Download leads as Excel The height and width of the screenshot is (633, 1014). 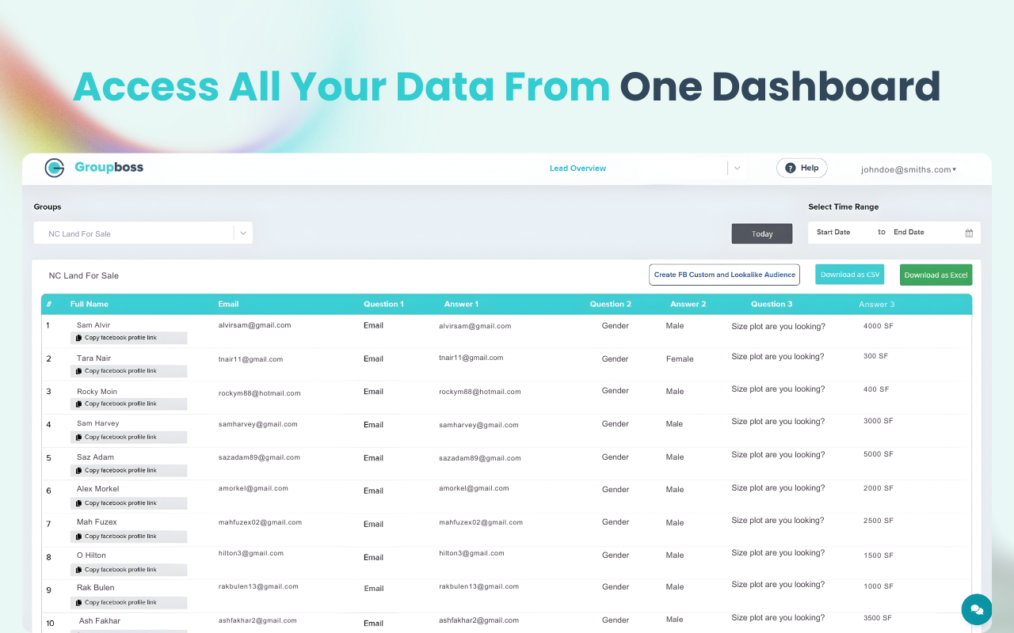936,275
